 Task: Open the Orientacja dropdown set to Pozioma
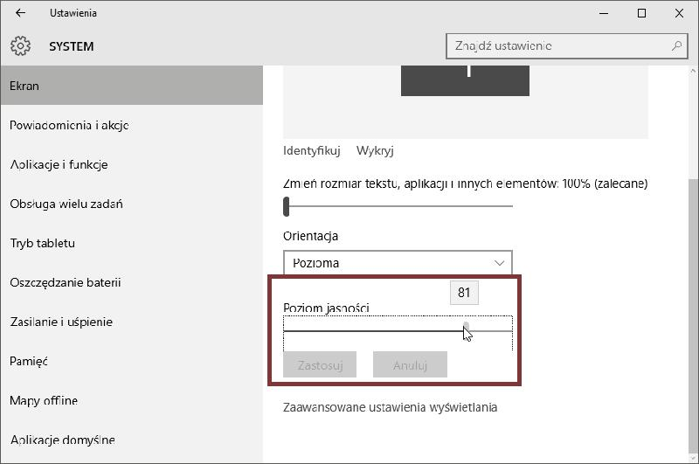coord(398,263)
